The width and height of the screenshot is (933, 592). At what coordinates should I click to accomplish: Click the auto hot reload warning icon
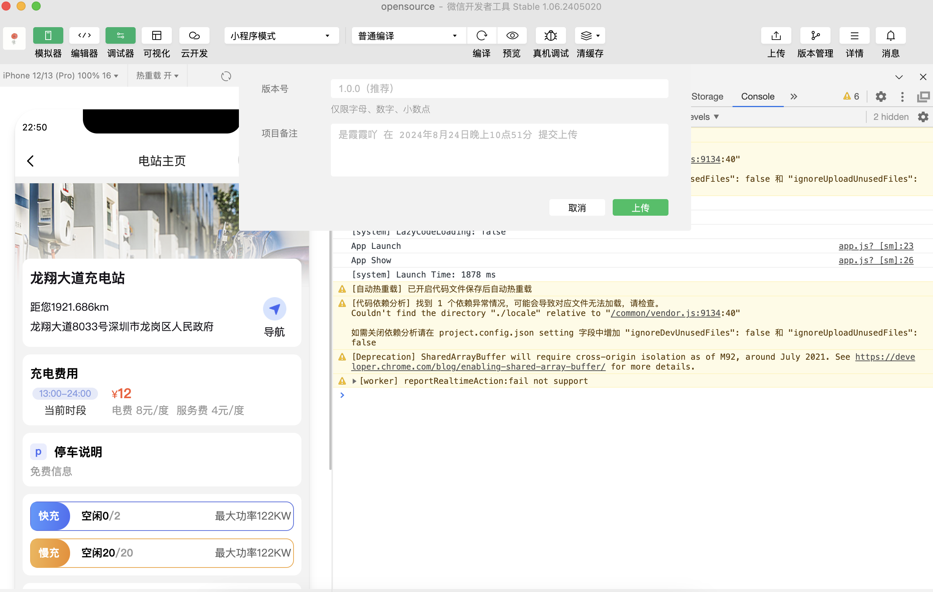click(x=342, y=289)
